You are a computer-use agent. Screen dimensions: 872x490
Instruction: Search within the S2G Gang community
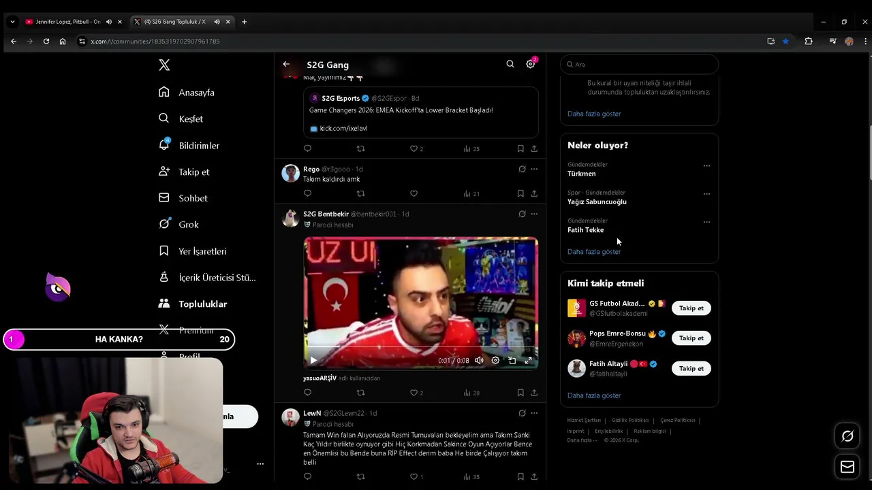[x=510, y=64]
